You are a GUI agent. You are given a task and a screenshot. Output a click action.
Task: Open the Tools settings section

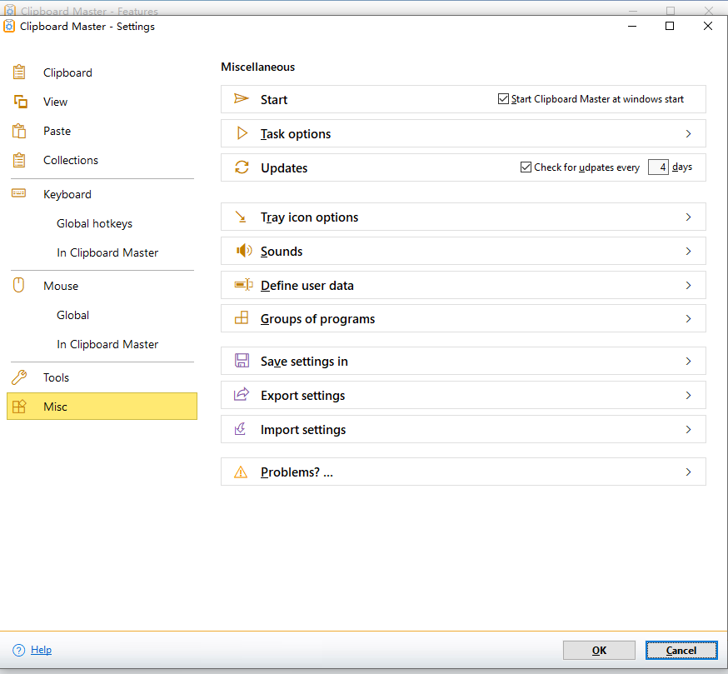click(x=56, y=377)
